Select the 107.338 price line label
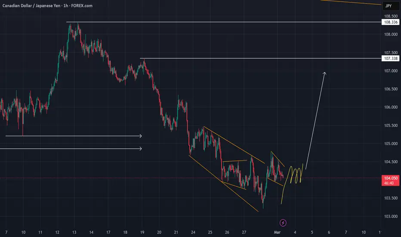Image resolution: width=401 pixels, height=237 pixels. pyautogui.click(x=391, y=59)
